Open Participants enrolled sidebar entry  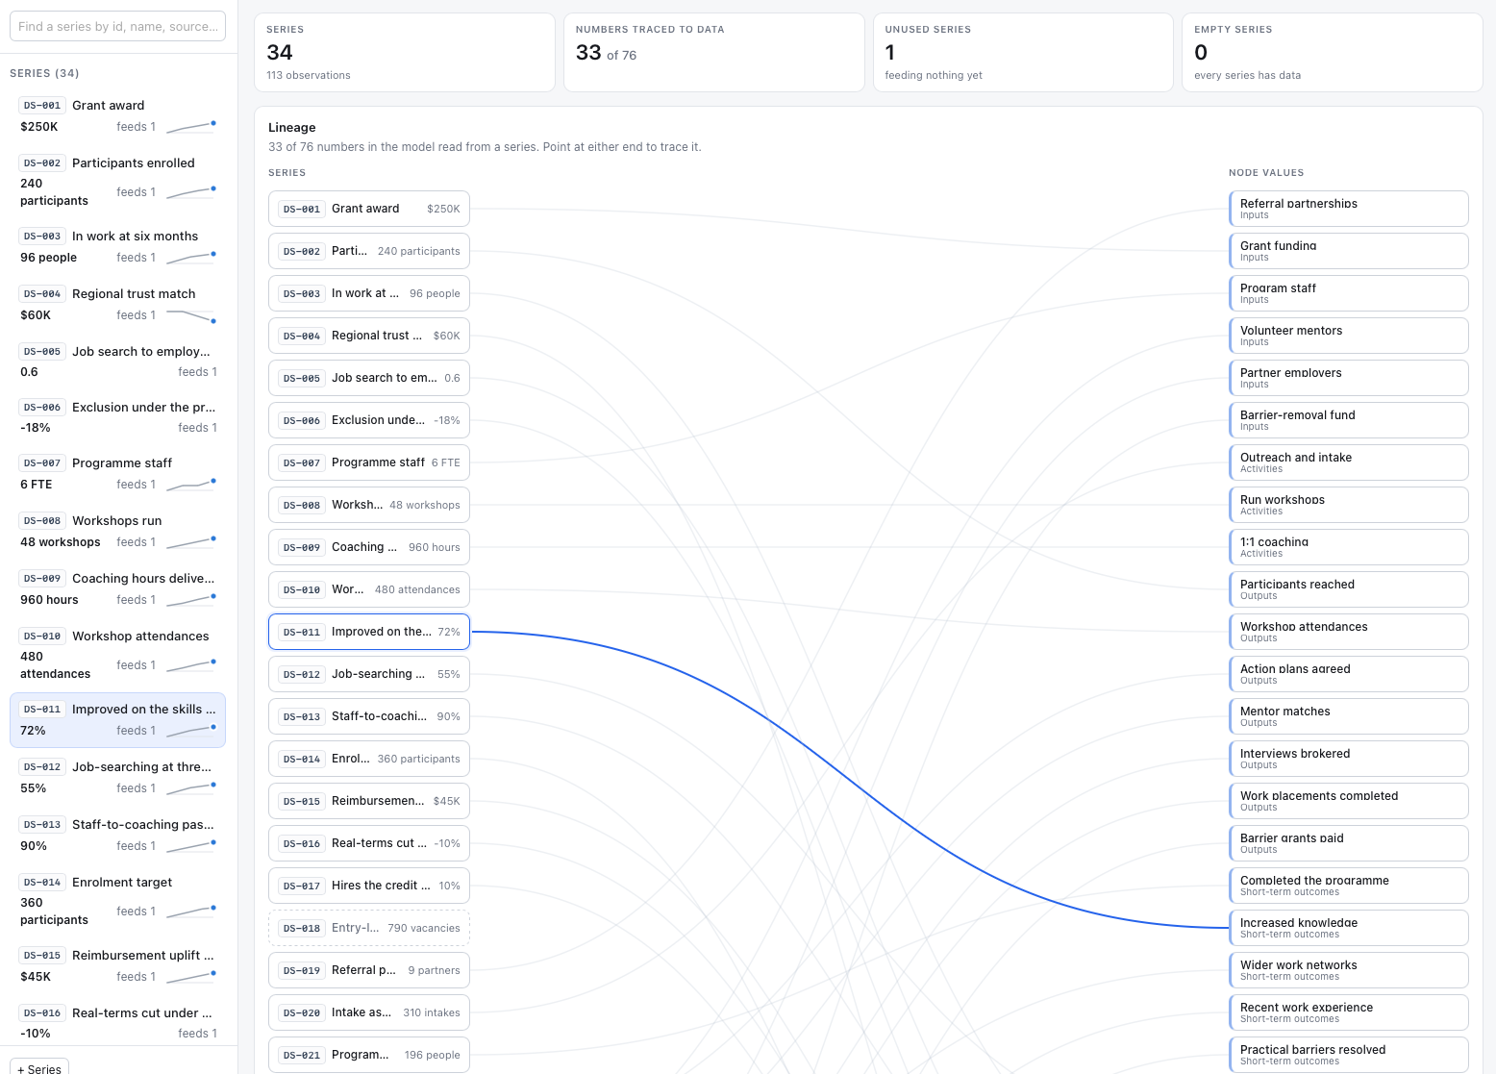[x=117, y=182]
